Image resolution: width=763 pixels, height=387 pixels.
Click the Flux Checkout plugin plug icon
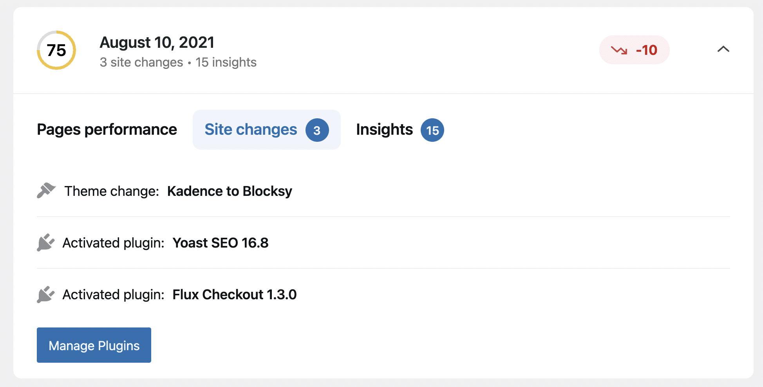(46, 294)
